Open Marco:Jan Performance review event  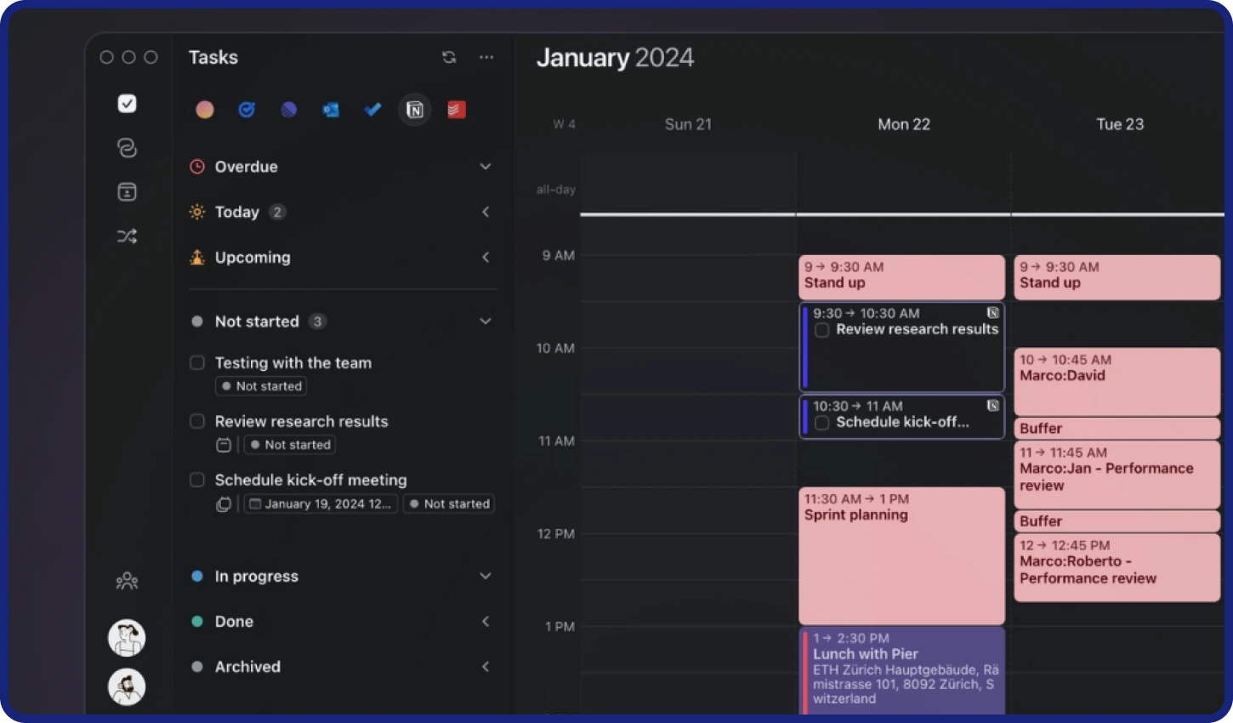[x=1117, y=475]
